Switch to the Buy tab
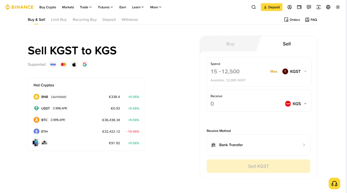Image resolution: width=347 pixels, height=193 pixels. click(230, 44)
